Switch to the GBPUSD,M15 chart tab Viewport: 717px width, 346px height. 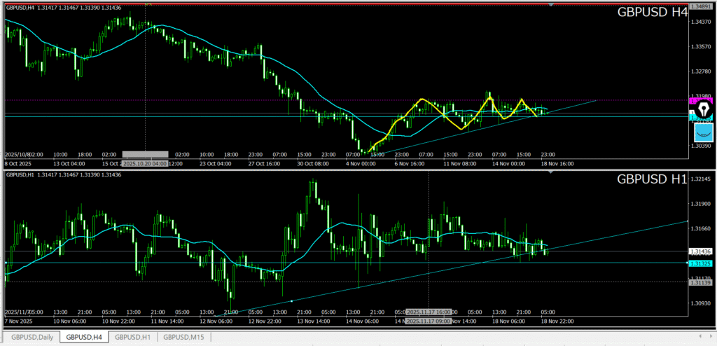click(185, 337)
